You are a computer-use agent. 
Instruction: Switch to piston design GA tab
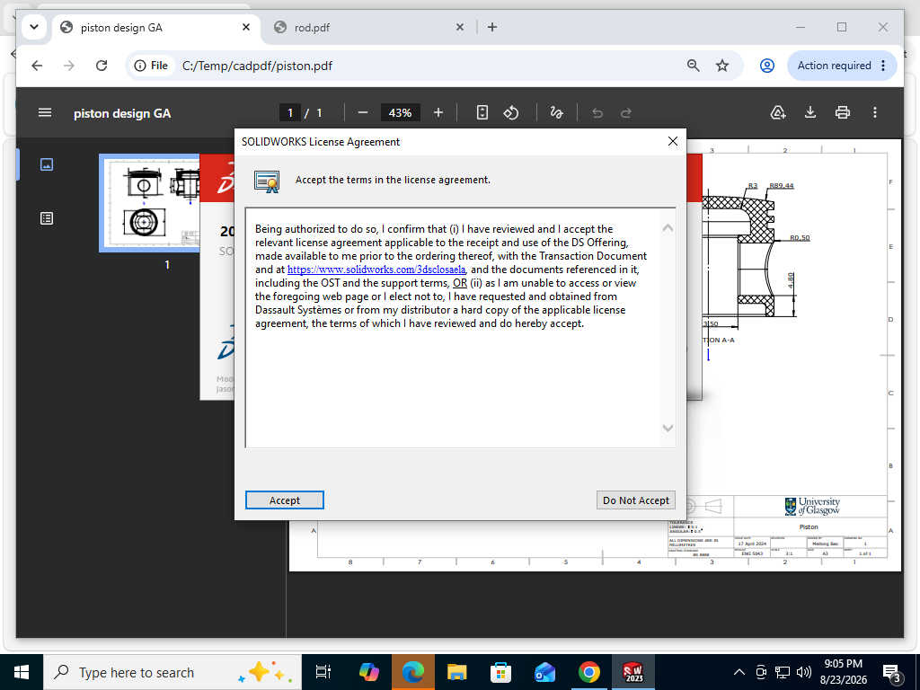pyautogui.click(x=155, y=28)
